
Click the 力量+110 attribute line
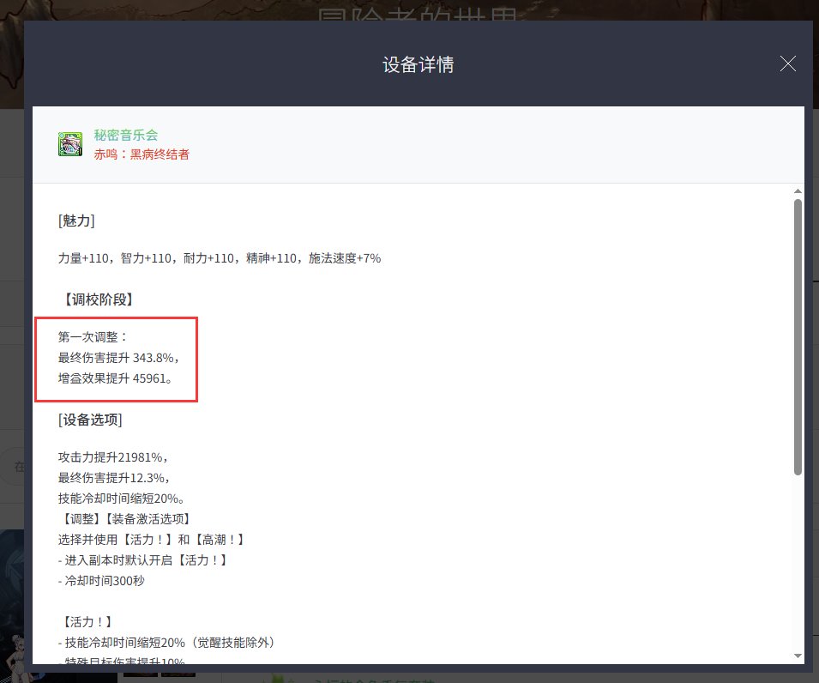pos(219,258)
